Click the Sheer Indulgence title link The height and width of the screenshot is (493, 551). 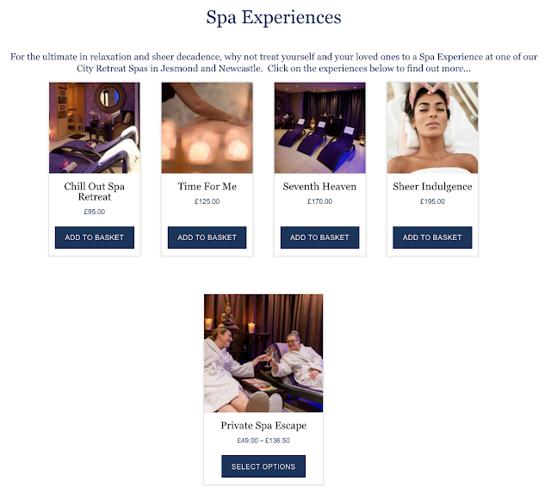click(x=432, y=187)
